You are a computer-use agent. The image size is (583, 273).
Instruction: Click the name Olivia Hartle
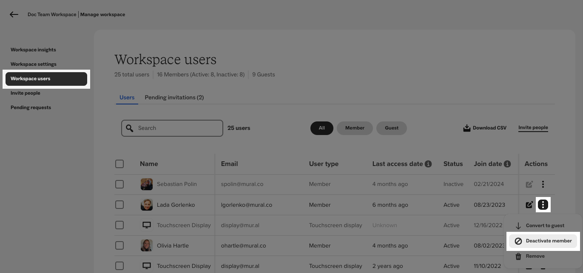pos(173,245)
